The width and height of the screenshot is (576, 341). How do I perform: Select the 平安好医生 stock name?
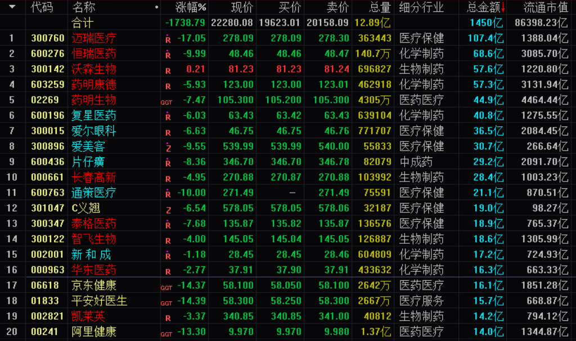point(99,301)
